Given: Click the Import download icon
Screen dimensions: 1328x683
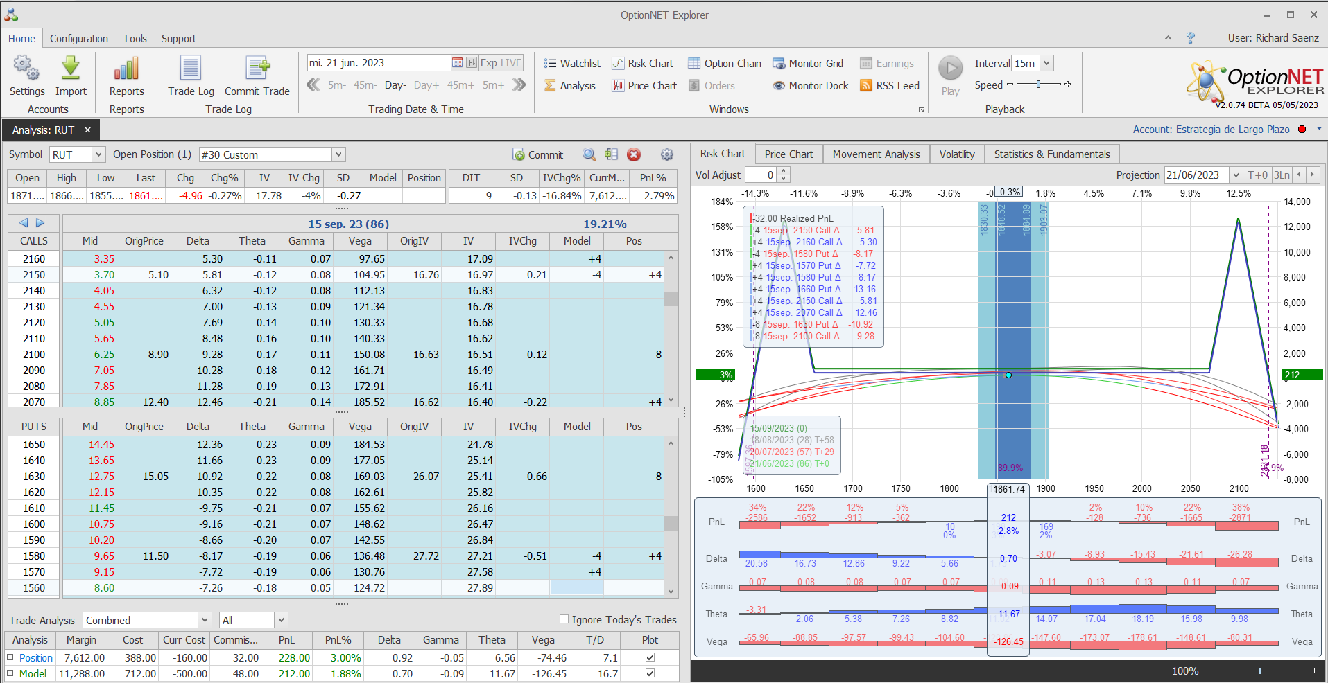Looking at the screenshot, I should click(x=71, y=69).
